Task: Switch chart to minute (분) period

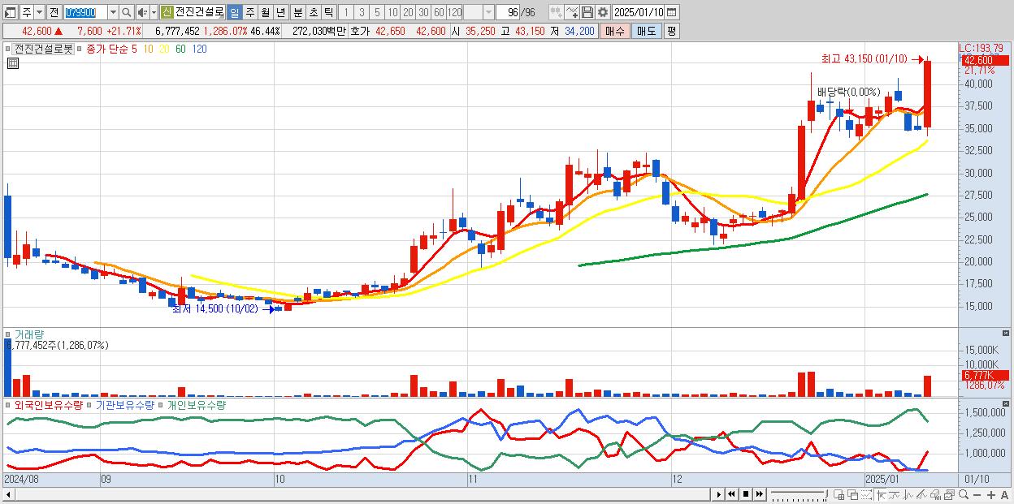Action: point(297,12)
